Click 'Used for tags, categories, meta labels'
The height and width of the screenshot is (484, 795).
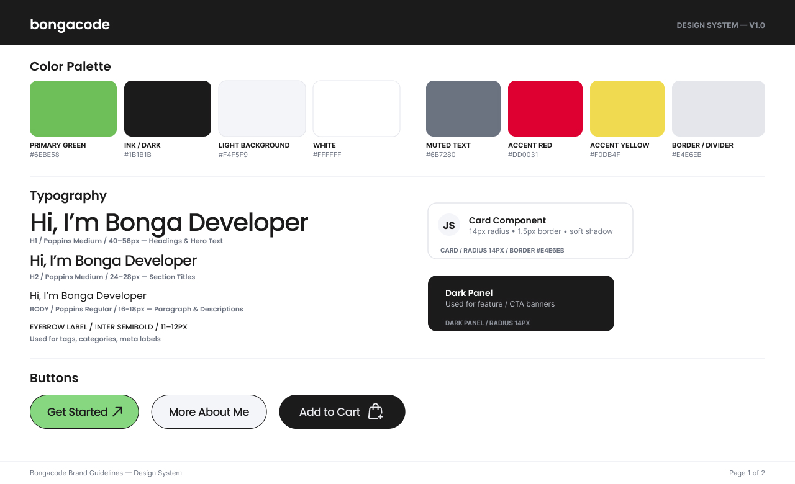tap(95, 339)
